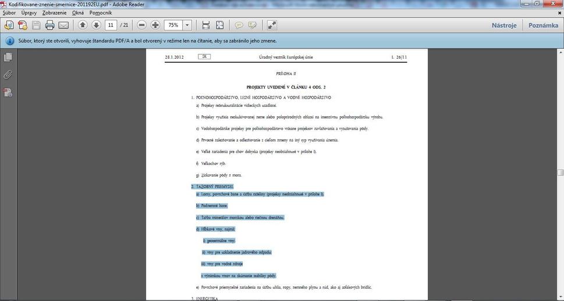
Task: Click the blue info icon in notification bar
Action: pyautogui.click(x=9, y=41)
